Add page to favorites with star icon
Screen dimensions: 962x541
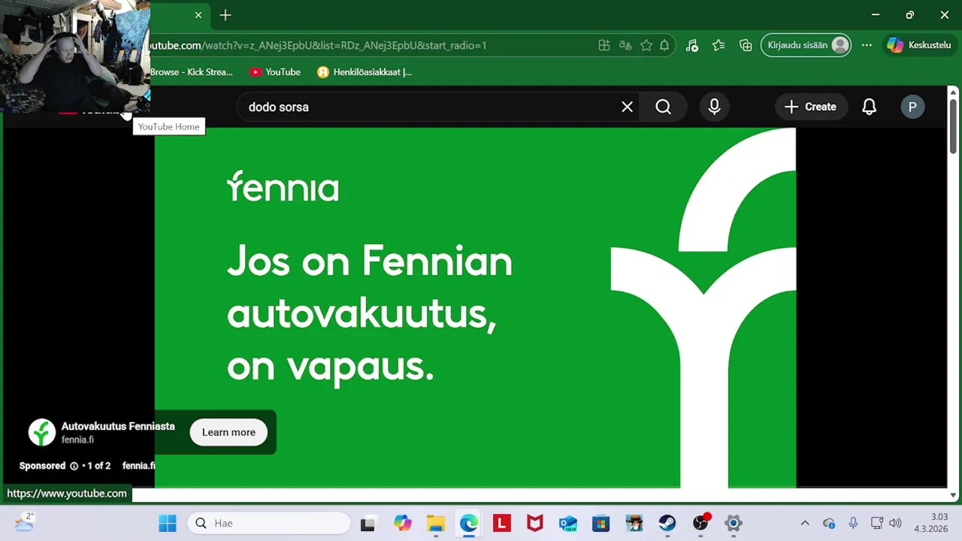(646, 45)
